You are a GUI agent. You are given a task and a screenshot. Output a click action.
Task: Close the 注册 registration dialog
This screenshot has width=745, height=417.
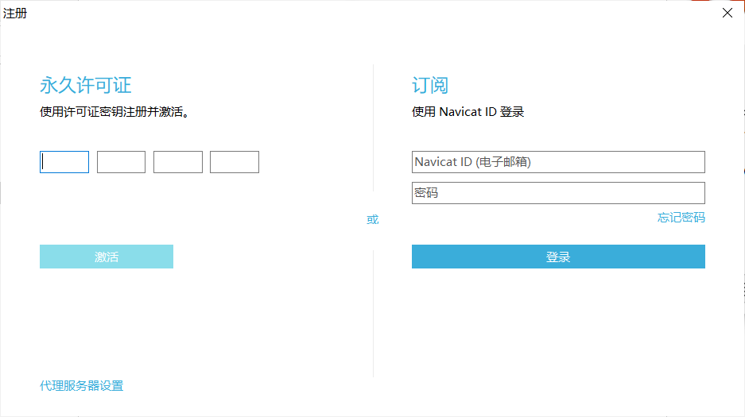(x=727, y=13)
